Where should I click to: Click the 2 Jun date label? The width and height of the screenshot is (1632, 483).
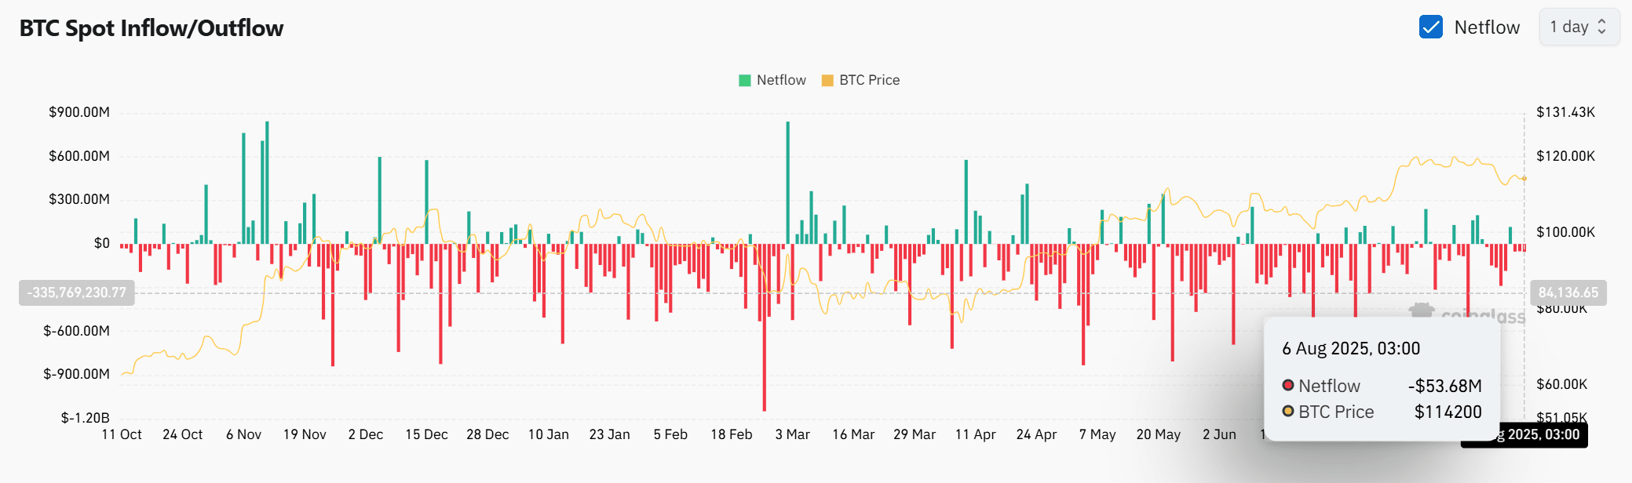(1219, 434)
